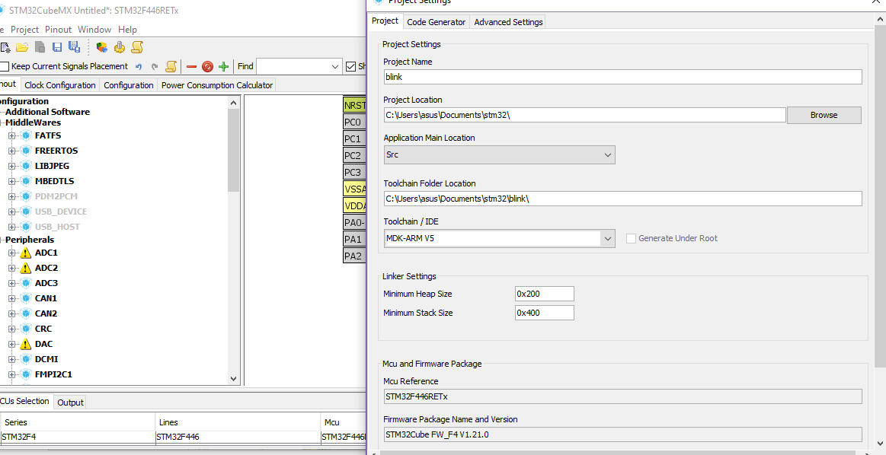This screenshot has width=886, height=455.
Task: Click the colored cubes embedded-software packages icon
Action: [102, 47]
